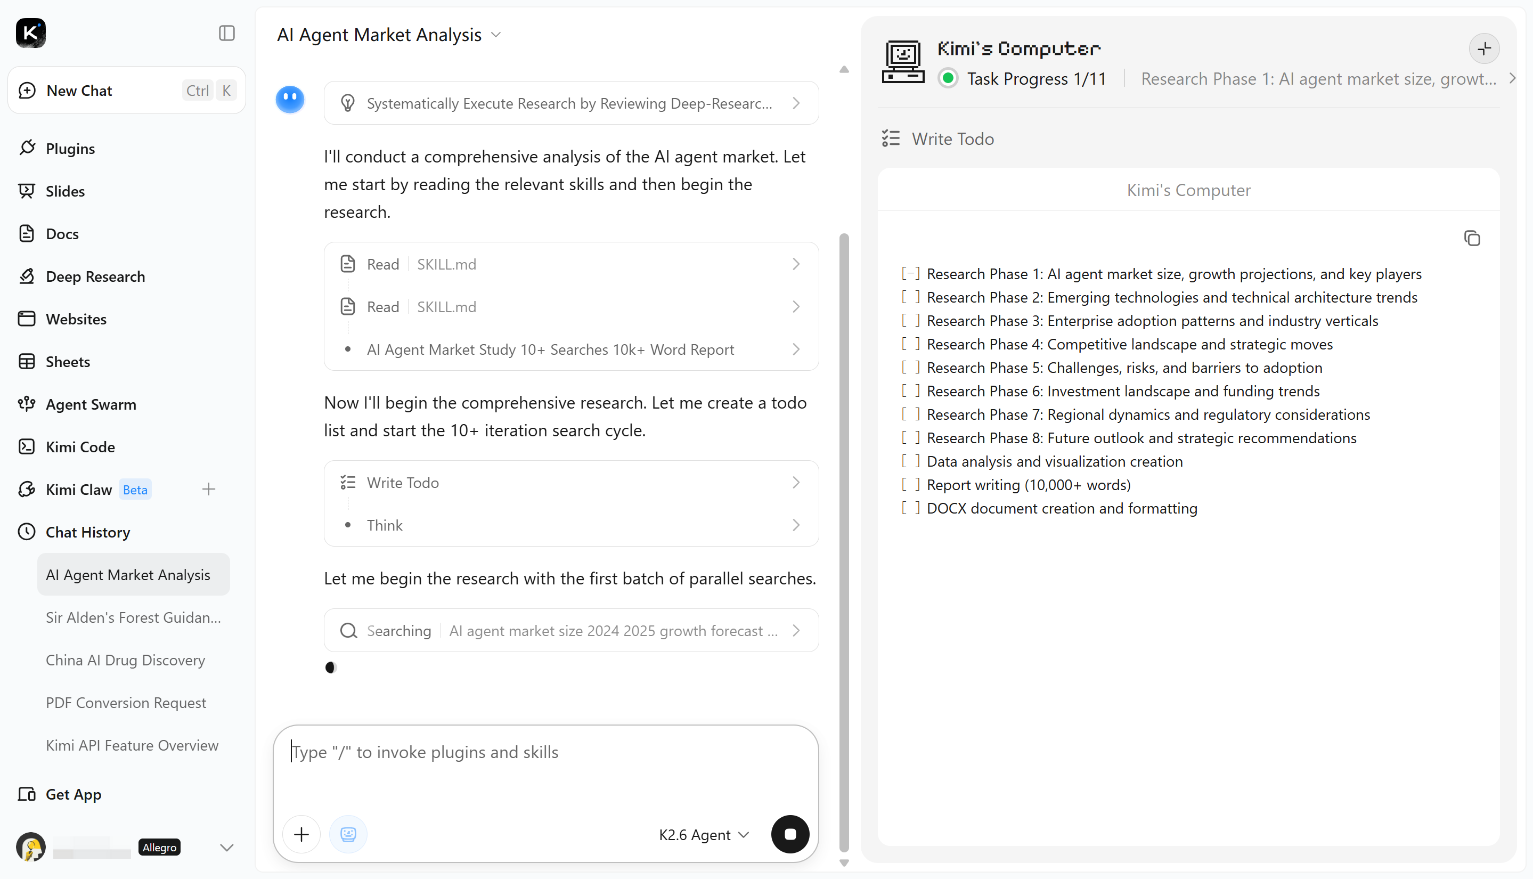Expand the Searching step chevron
The width and height of the screenshot is (1533, 879).
coord(796,631)
